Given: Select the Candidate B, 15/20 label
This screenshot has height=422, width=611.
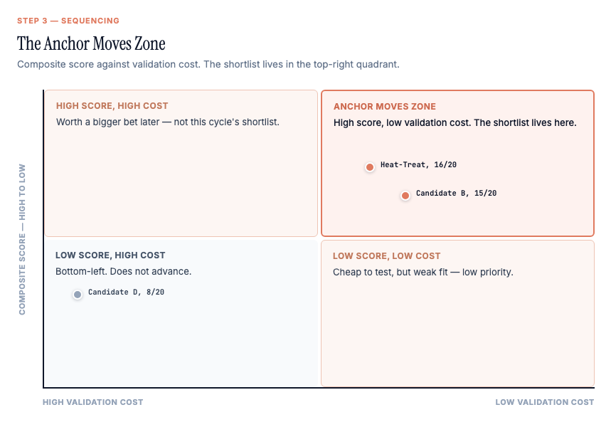Looking at the screenshot, I should coord(456,194).
